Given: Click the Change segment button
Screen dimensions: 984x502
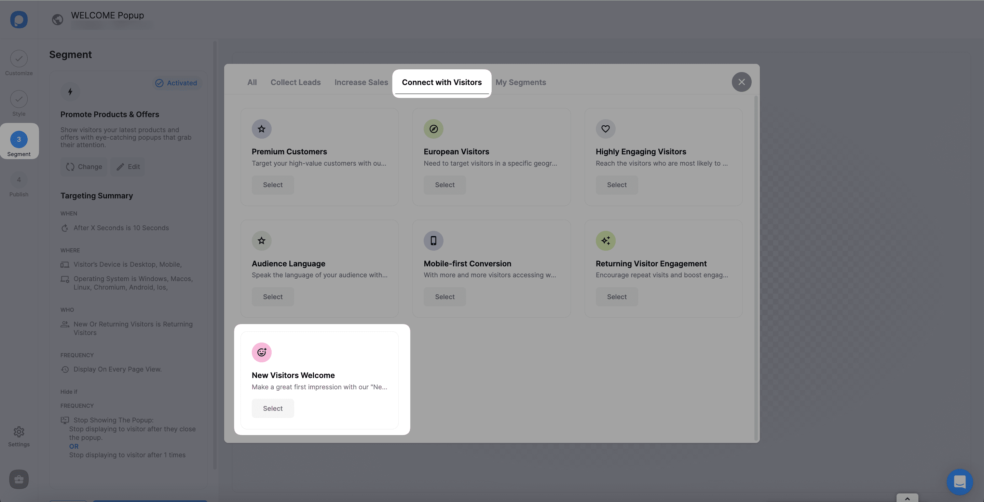Looking at the screenshot, I should click(x=84, y=167).
